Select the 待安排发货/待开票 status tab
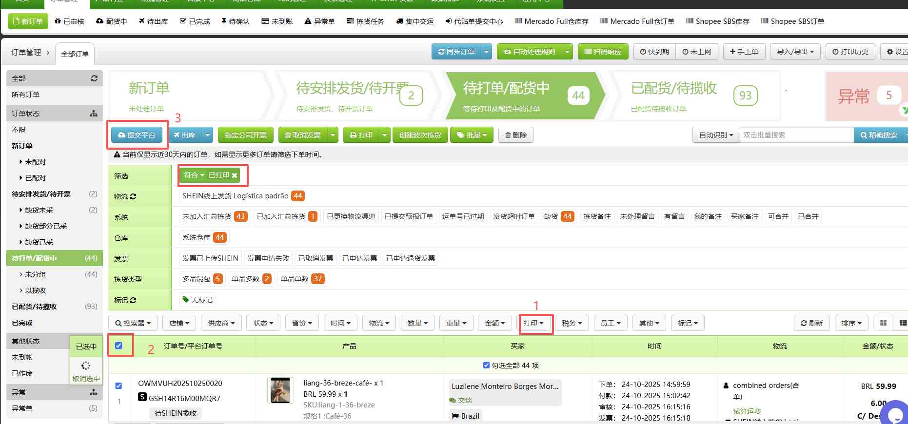The image size is (908, 424). point(359,96)
